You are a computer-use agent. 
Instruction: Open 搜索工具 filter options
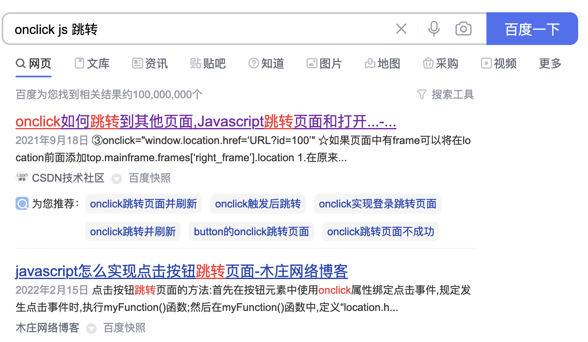coord(452,94)
